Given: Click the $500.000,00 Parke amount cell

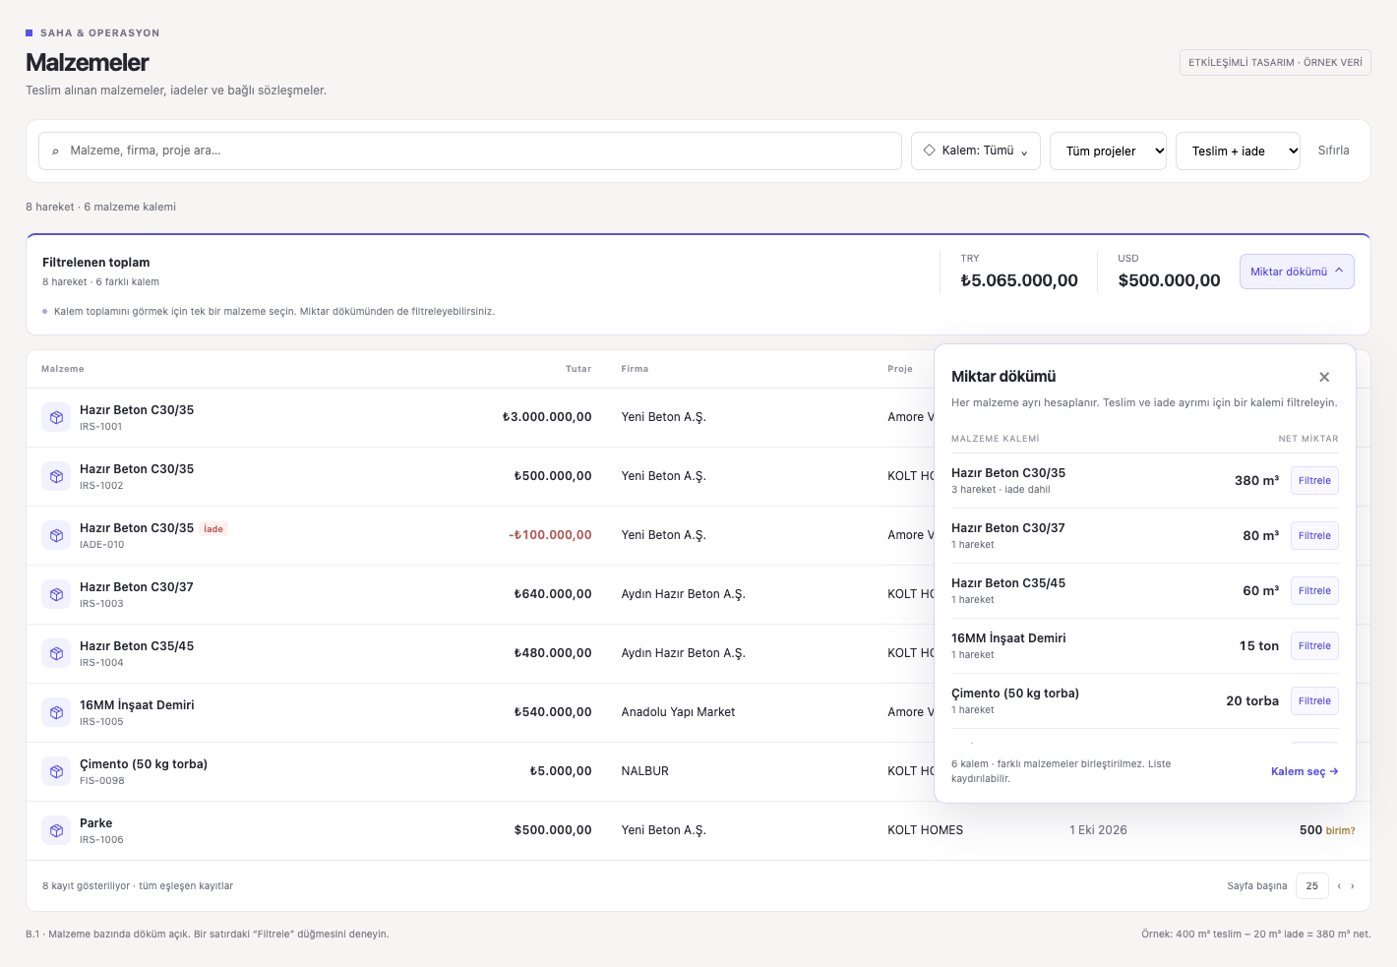Looking at the screenshot, I should [553, 830].
